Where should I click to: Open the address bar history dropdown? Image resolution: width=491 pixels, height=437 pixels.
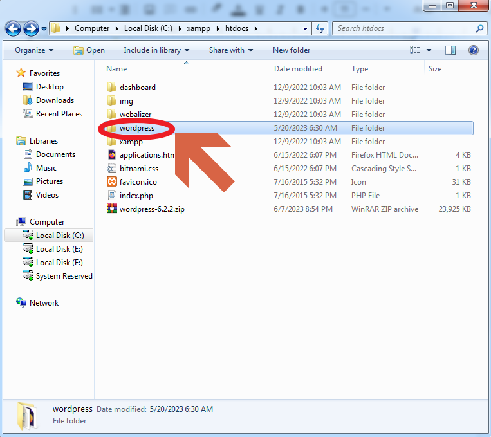(x=305, y=28)
